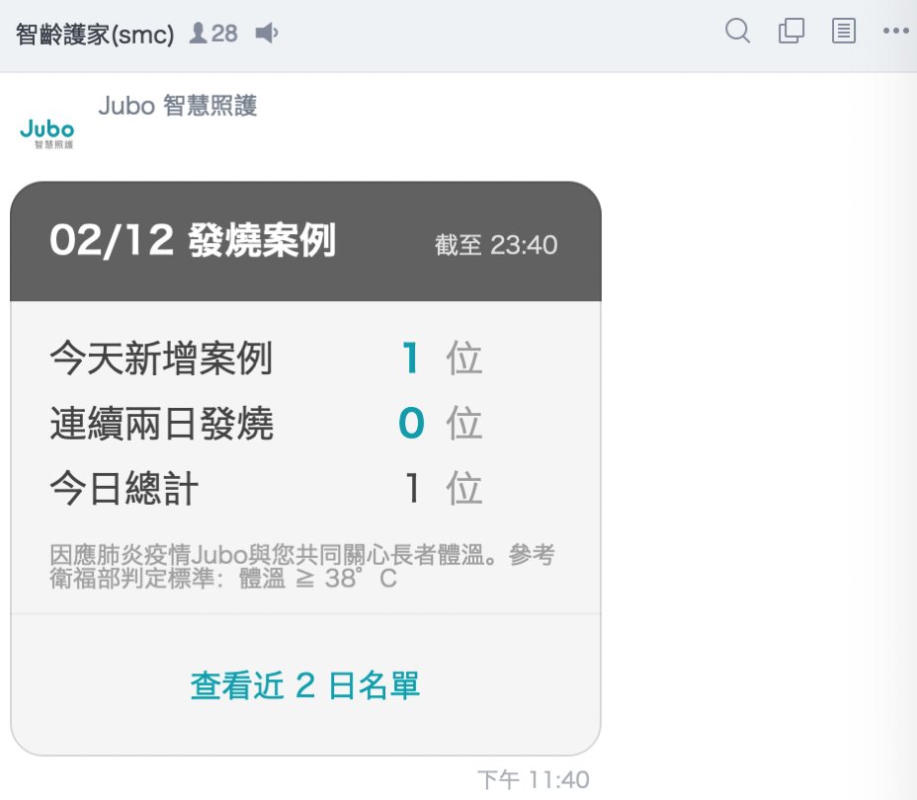Open the chat search magnifier icon
This screenshot has width=917, height=800.
click(x=737, y=31)
